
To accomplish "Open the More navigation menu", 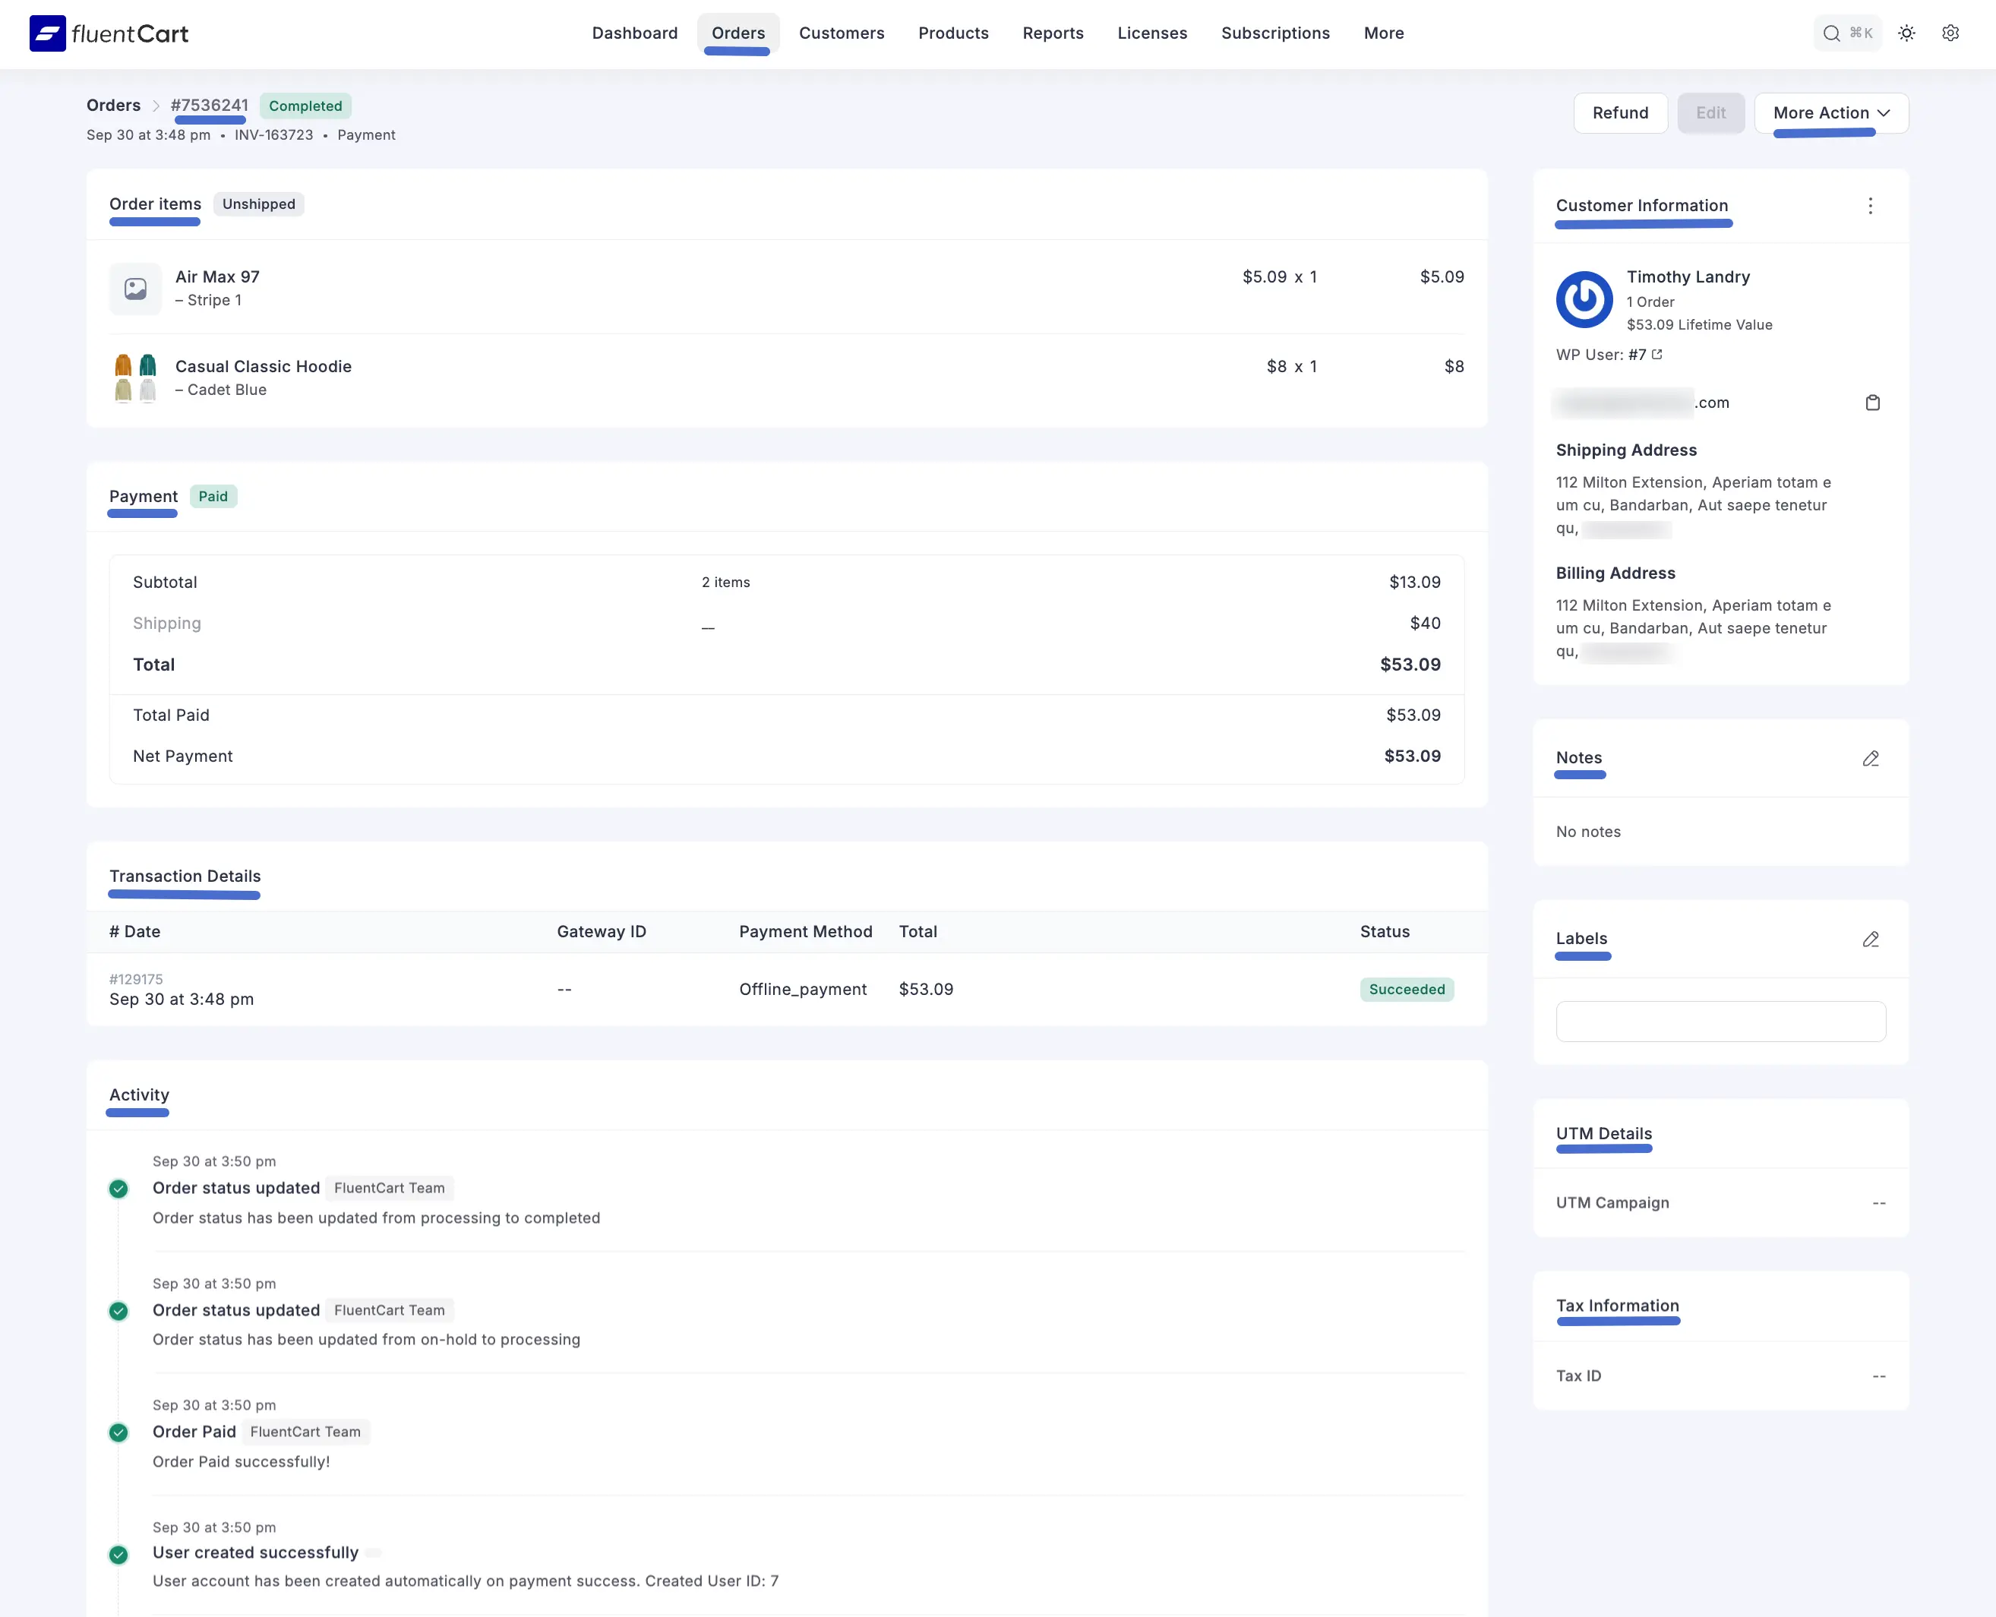I will pos(1383,33).
